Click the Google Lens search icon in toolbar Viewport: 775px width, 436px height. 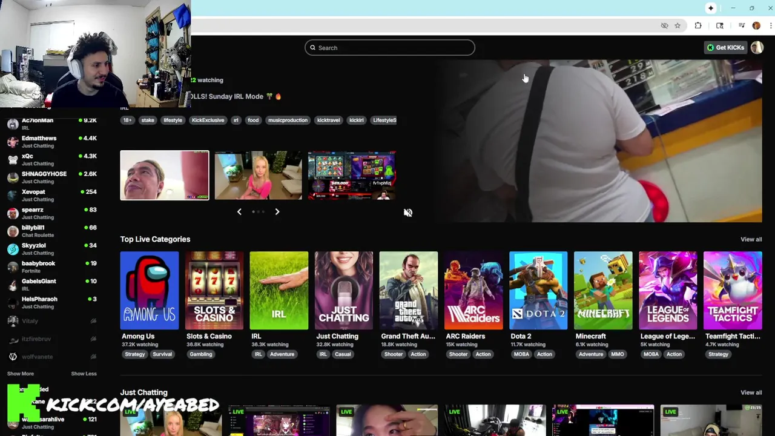tap(720, 25)
